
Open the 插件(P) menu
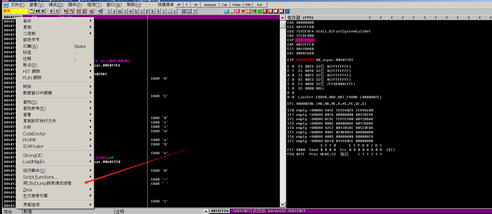[x=75, y=5]
